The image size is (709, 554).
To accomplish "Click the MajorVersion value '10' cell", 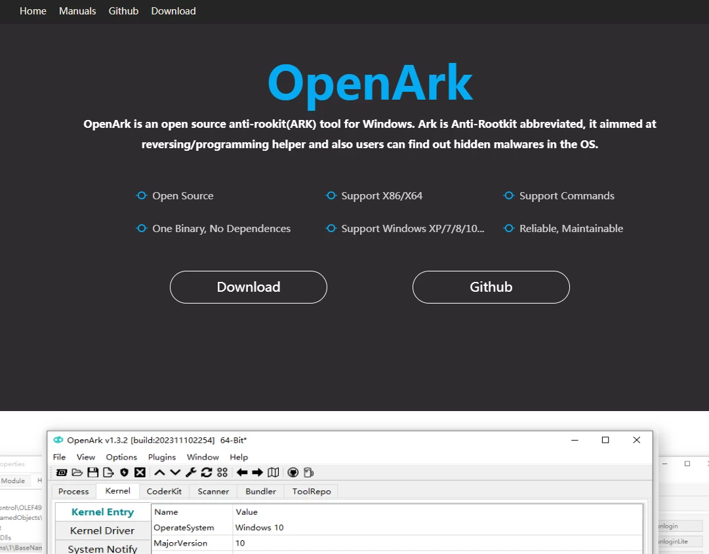I will [x=437, y=543].
